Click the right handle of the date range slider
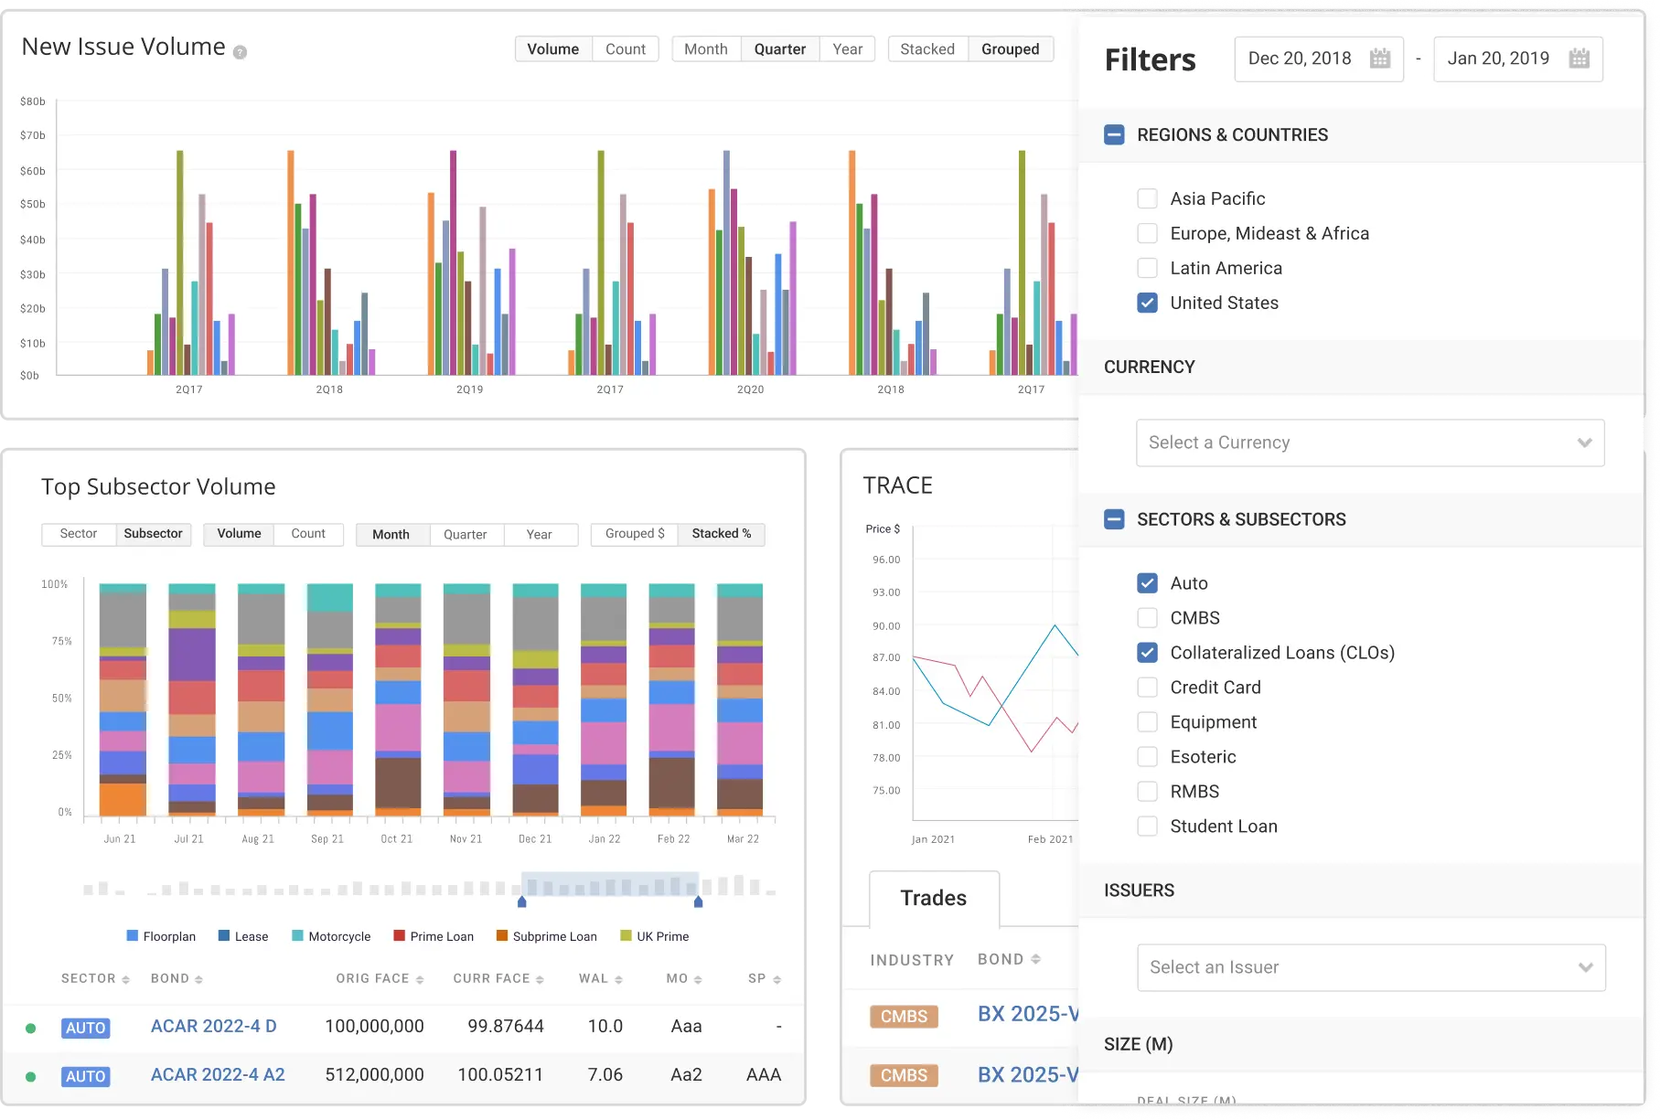 [698, 901]
